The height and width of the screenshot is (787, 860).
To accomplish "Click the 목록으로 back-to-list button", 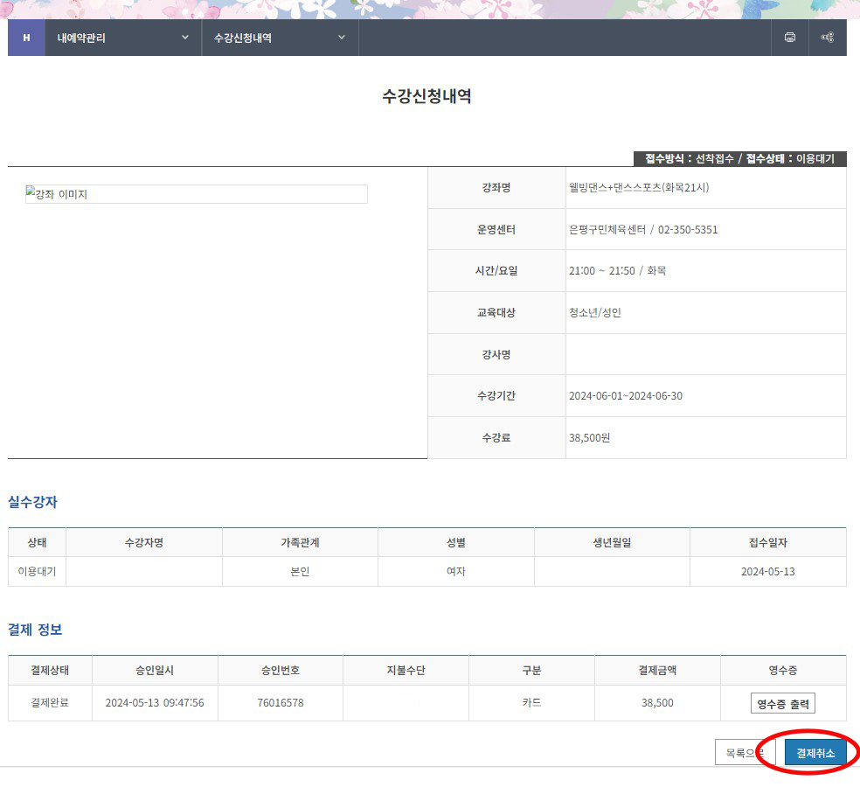I will coord(745,751).
